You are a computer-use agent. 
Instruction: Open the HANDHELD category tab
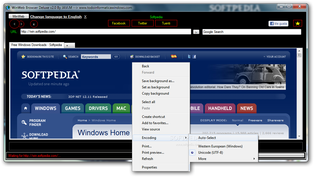click(220, 109)
